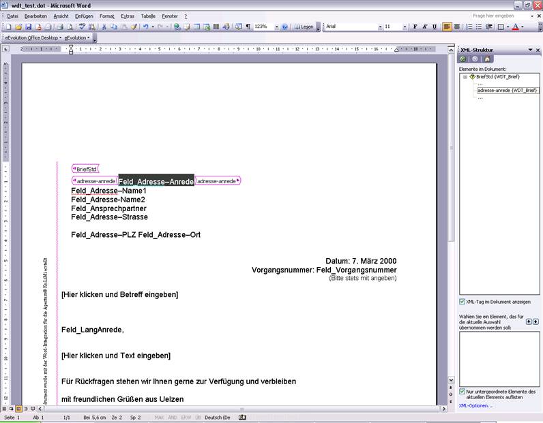543x423 pixels.
Task: Click the Columns layout icon
Action: click(216, 27)
